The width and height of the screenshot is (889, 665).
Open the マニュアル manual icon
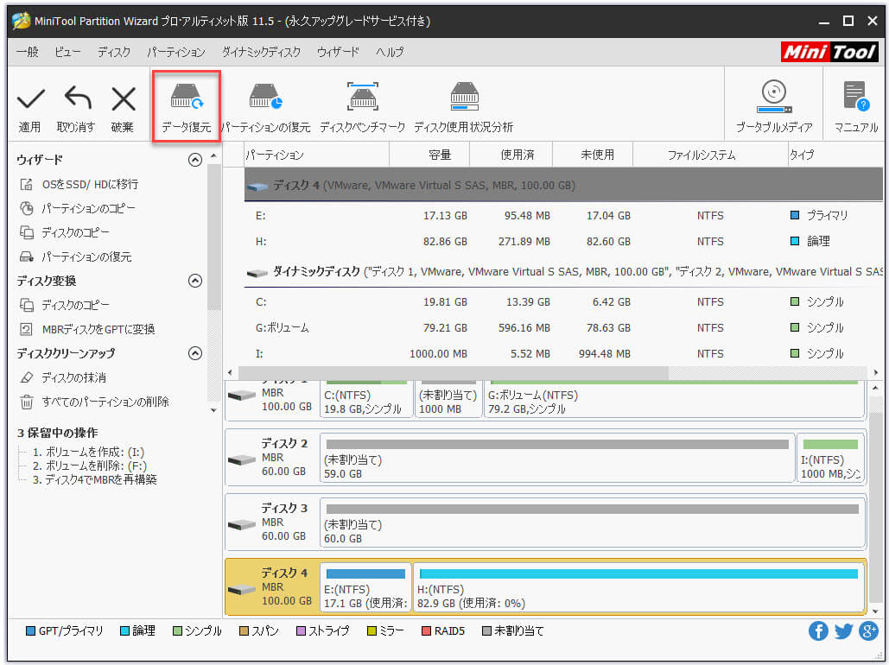point(855,97)
